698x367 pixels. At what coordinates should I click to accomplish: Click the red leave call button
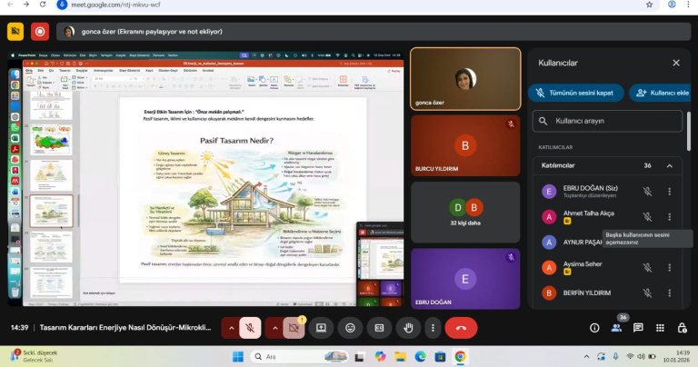pos(461,328)
